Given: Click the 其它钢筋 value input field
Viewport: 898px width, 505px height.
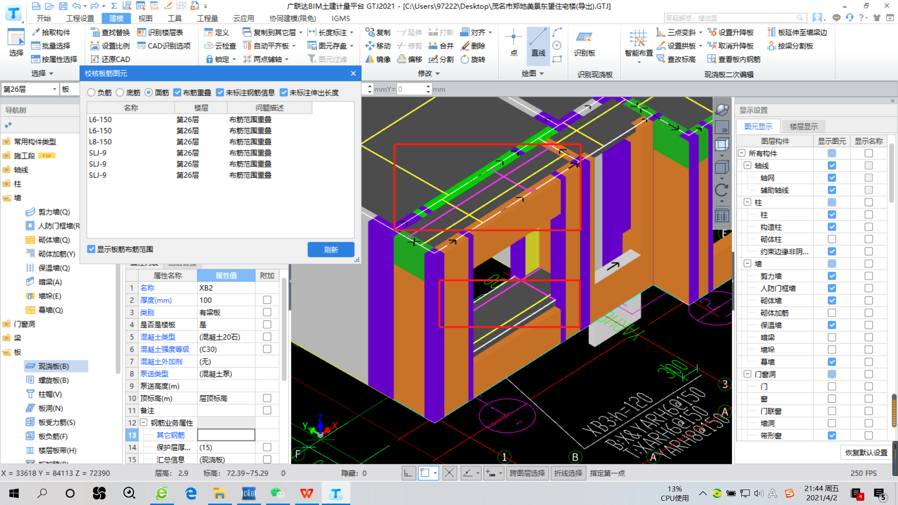Looking at the screenshot, I should point(226,435).
